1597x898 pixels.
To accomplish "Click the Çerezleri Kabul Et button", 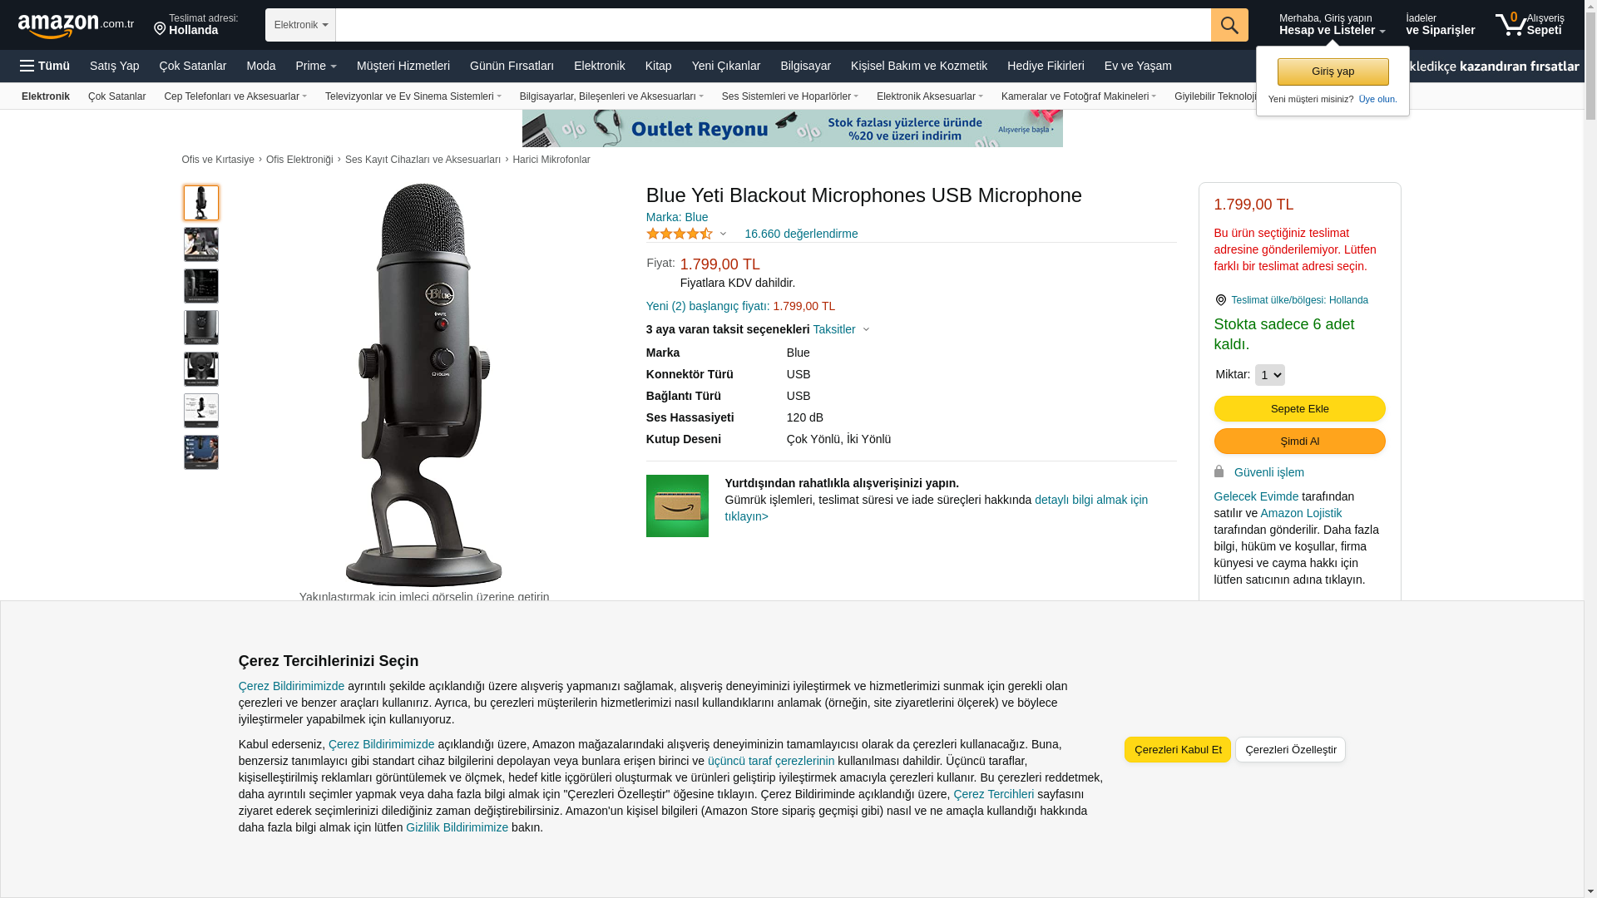I will pyautogui.click(x=1177, y=749).
